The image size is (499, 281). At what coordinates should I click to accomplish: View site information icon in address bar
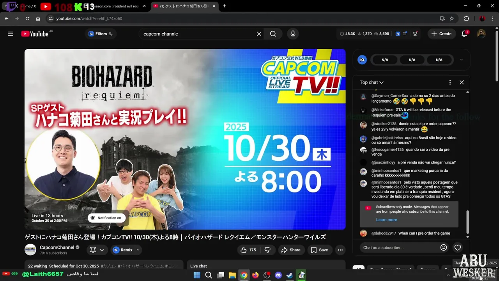(50, 18)
